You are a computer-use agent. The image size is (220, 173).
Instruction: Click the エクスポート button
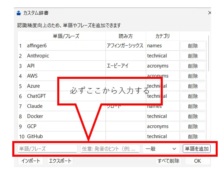(60, 161)
